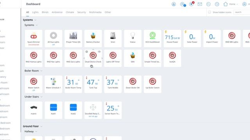Collapse the Under Stairs section chevron
The width and height of the screenshot is (250, 140).
[41, 97]
